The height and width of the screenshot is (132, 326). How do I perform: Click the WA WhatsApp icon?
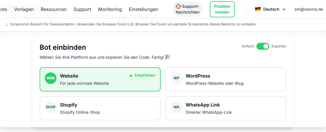click(176, 107)
